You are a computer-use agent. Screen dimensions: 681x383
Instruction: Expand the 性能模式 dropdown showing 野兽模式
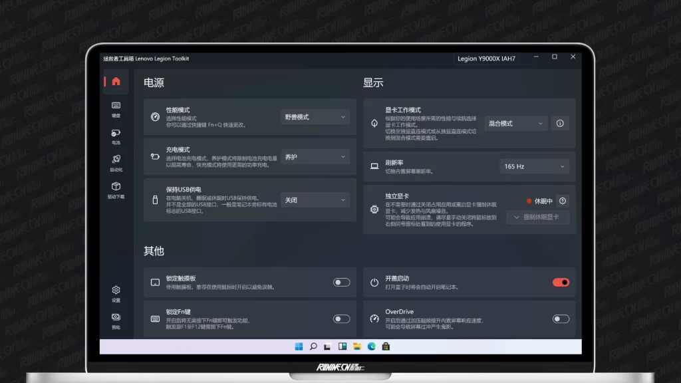point(315,117)
